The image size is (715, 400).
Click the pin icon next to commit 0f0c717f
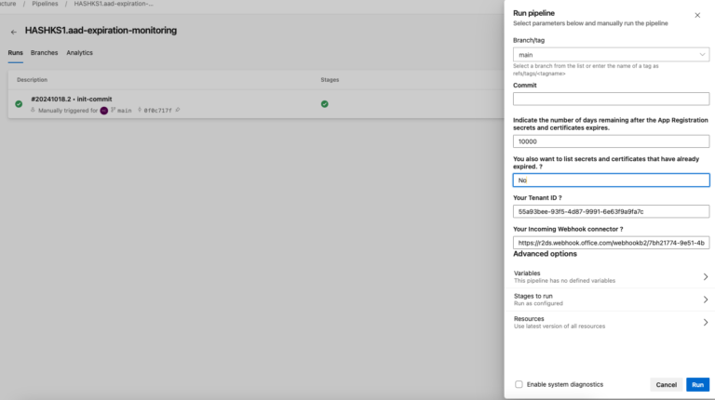coord(178,110)
